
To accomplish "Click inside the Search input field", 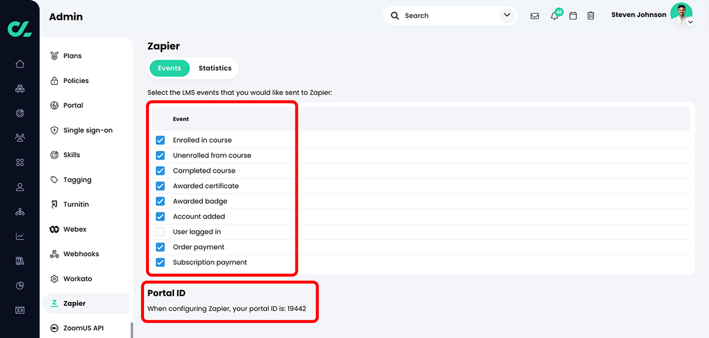I will click(449, 16).
